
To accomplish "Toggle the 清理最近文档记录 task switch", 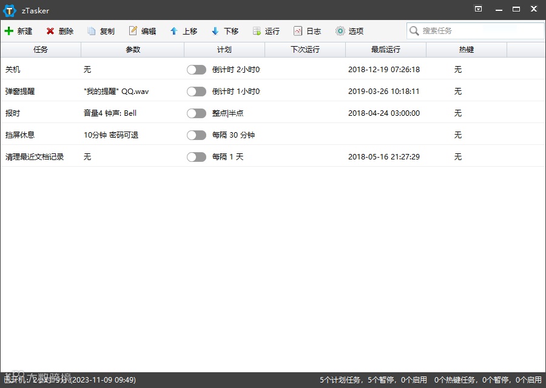I will coord(197,157).
